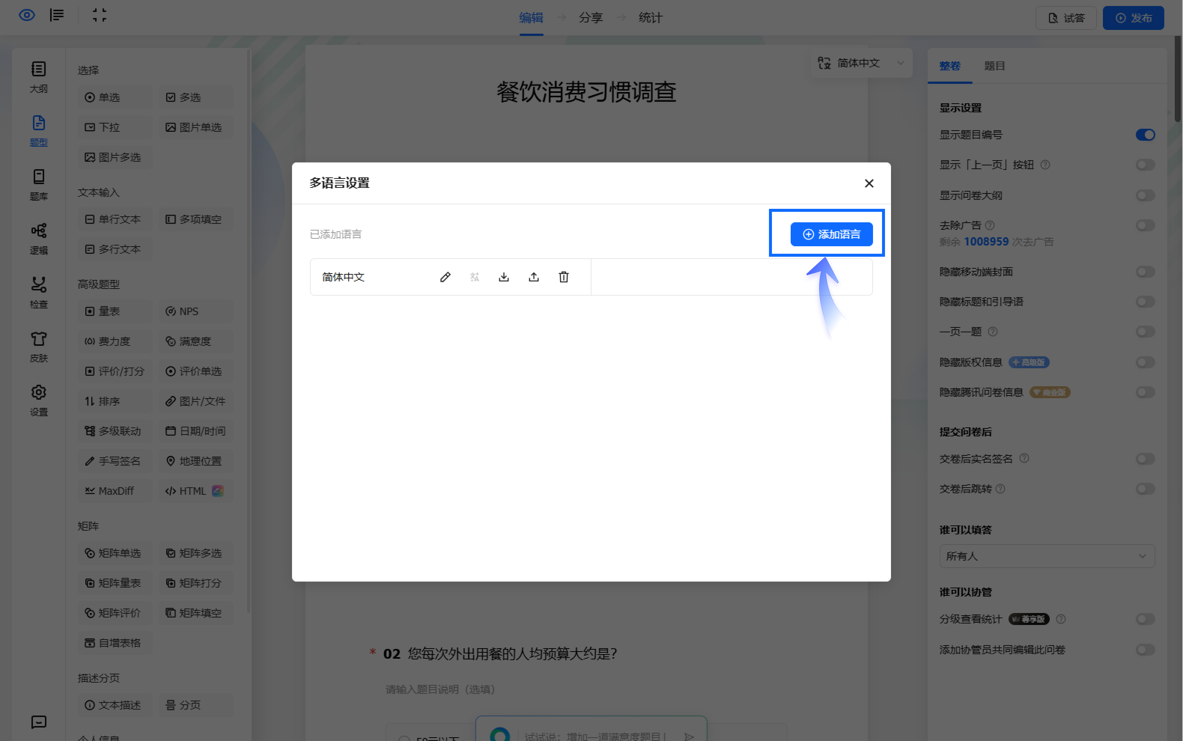Add an NPS question type
The image size is (1183, 741).
pyautogui.click(x=196, y=312)
